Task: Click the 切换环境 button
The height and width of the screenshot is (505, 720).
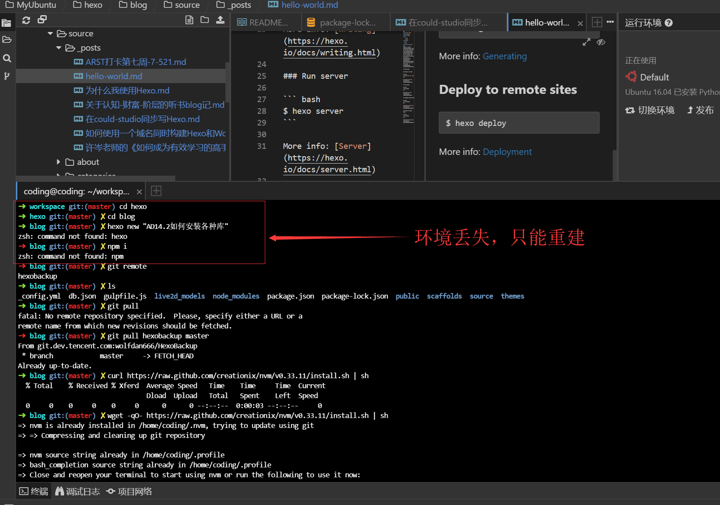Action: pyautogui.click(x=650, y=110)
